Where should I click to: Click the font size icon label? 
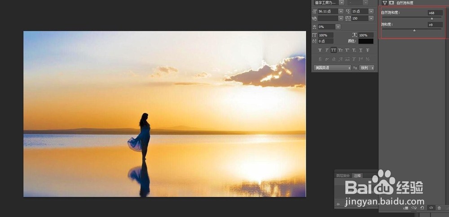[x=314, y=11]
